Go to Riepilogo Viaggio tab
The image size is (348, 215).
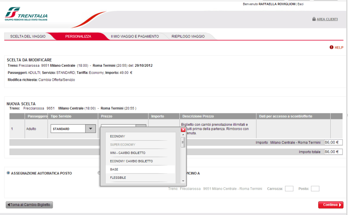pyautogui.click(x=188, y=37)
